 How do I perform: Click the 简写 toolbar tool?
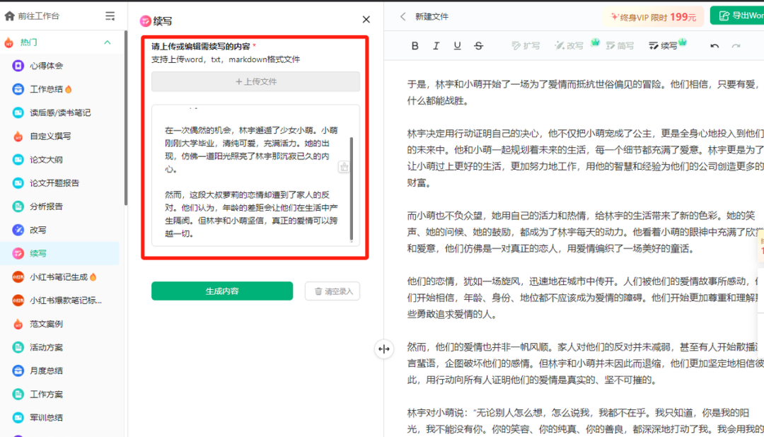coord(620,46)
